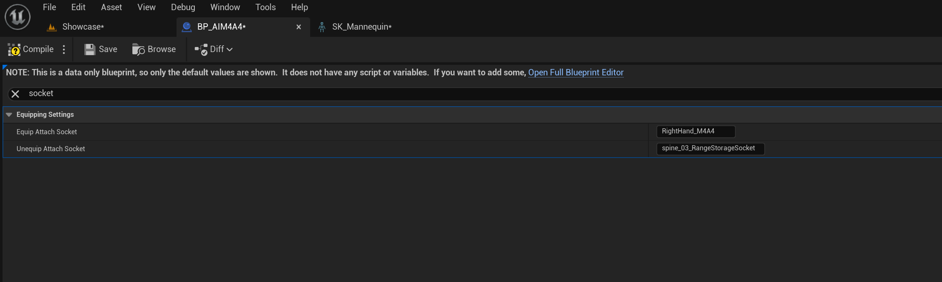Screen dimensions: 942x282
Task: Open compile options three-dot menu
Action: click(x=64, y=50)
